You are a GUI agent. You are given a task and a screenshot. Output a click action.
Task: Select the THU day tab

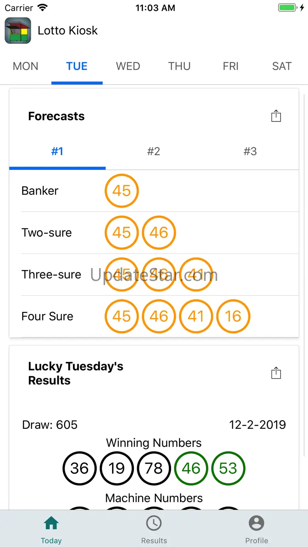(x=179, y=66)
